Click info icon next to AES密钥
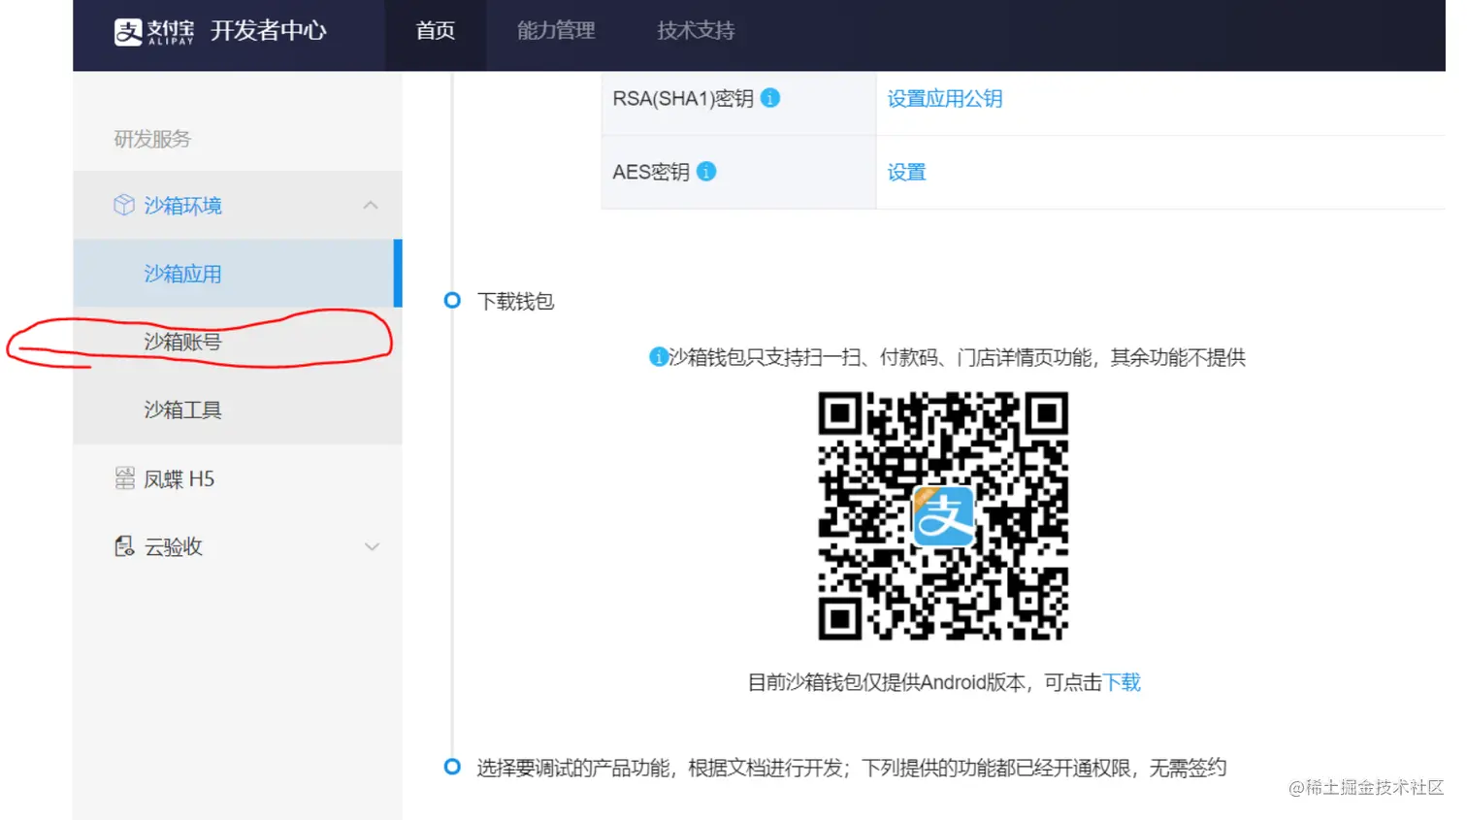1467x820 pixels. click(706, 172)
